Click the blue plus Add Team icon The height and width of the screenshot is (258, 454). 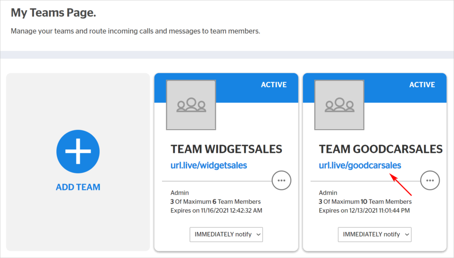pyautogui.click(x=78, y=152)
